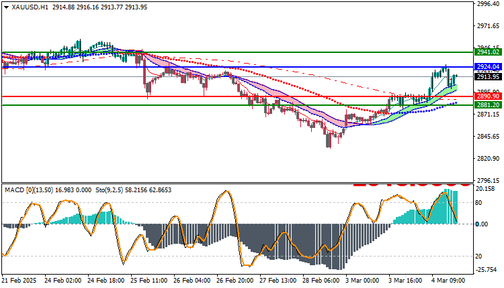This screenshot has height=288, width=504.
Task: Select the black 2913.95 current price label
Action: (x=488, y=76)
